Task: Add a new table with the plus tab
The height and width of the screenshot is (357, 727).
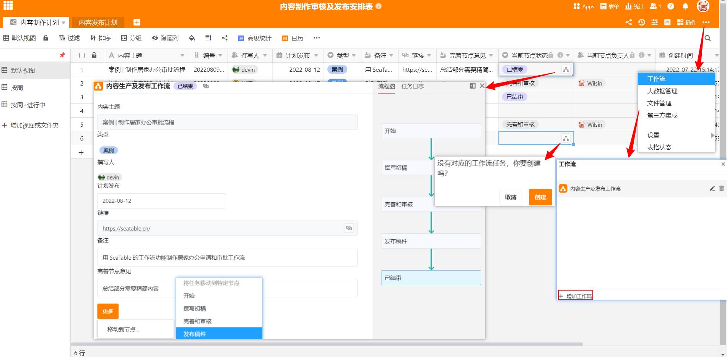Action: tap(137, 22)
